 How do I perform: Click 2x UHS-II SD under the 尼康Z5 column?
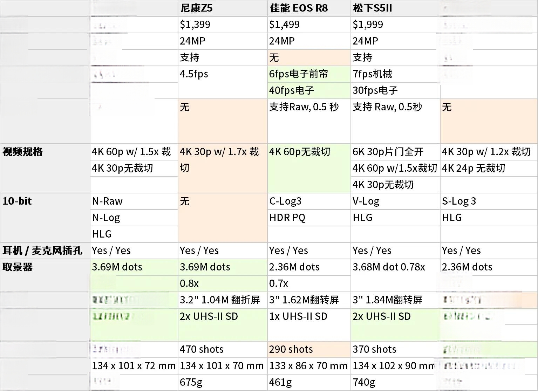[223, 325]
